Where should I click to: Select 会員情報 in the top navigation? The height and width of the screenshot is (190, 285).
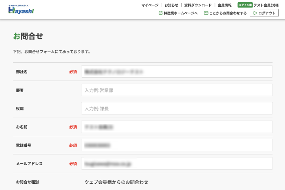(224, 5)
